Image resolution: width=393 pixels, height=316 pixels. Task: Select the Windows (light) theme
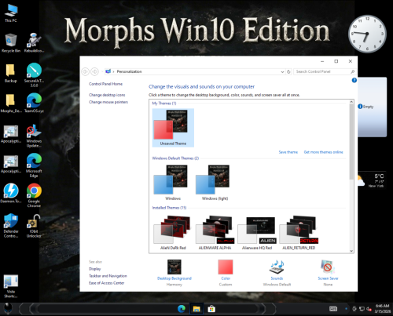(215, 183)
